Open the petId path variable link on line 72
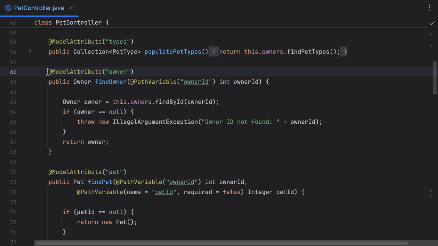The width and height of the screenshot is (438, 246). (164, 192)
